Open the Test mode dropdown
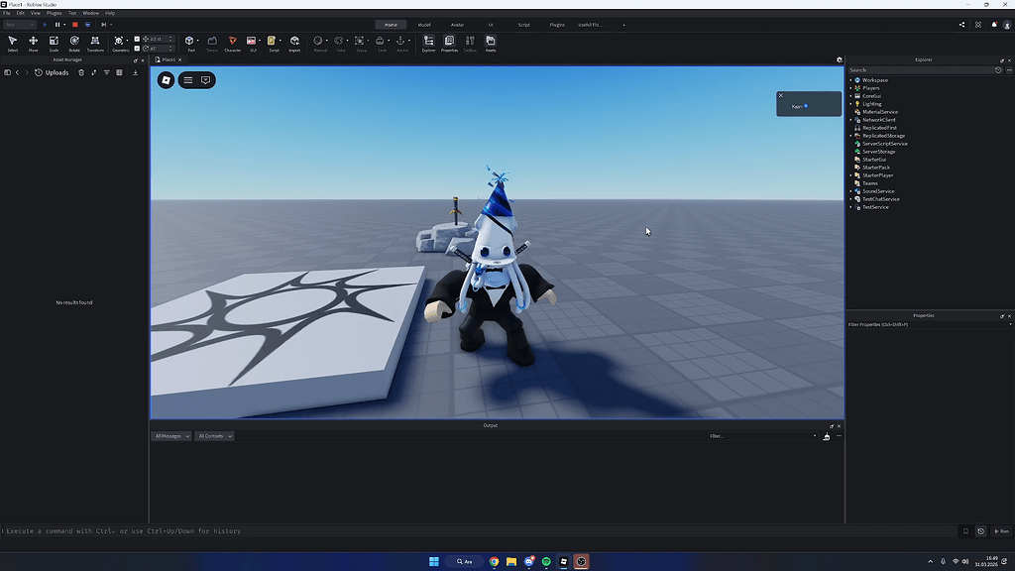Viewport: 1015px width, 571px height. click(x=20, y=25)
